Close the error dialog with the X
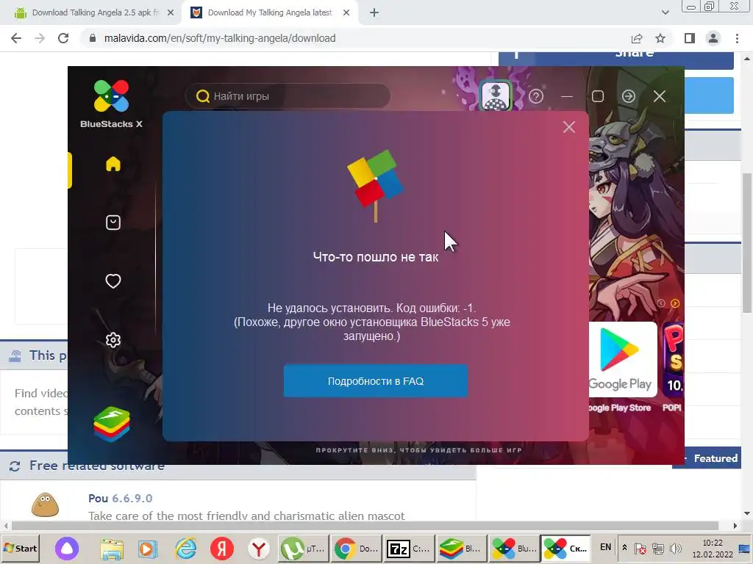 point(569,127)
